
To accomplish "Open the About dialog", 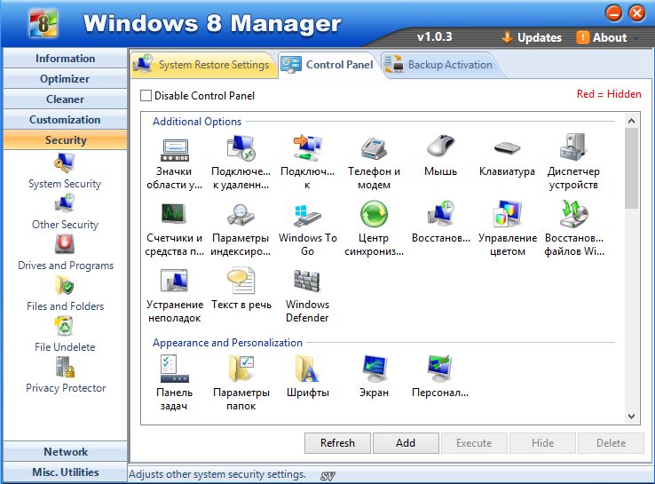I will click(602, 37).
